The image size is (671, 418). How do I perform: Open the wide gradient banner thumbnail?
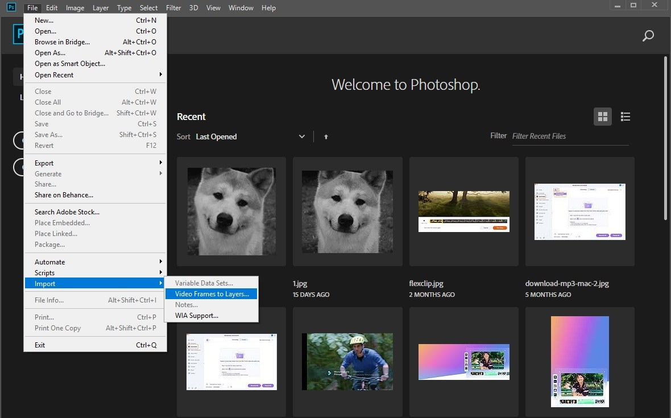coord(464,362)
